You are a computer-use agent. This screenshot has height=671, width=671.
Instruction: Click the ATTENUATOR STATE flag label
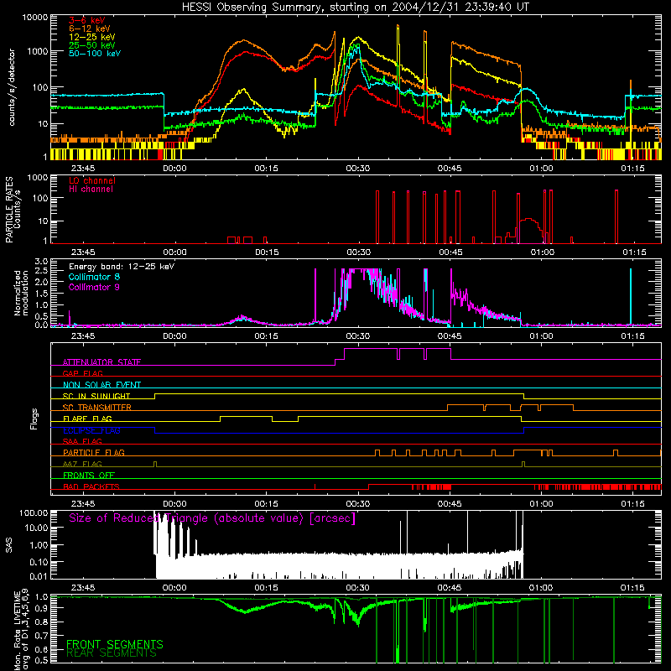point(101,362)
